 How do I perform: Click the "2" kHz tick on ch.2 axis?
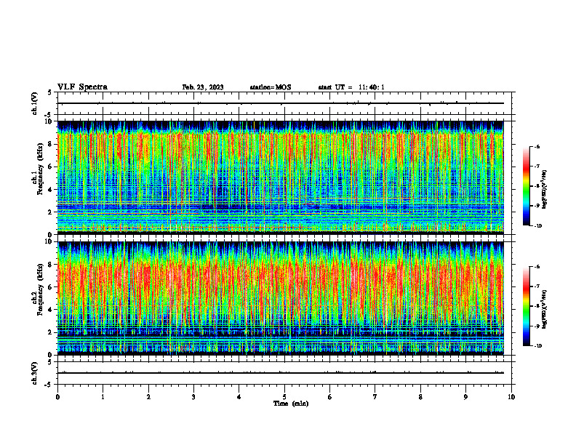52,332
